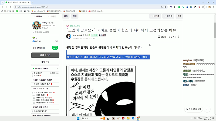
Task: Open the Chrome profile avatar
Action: [x=210, y=7]
